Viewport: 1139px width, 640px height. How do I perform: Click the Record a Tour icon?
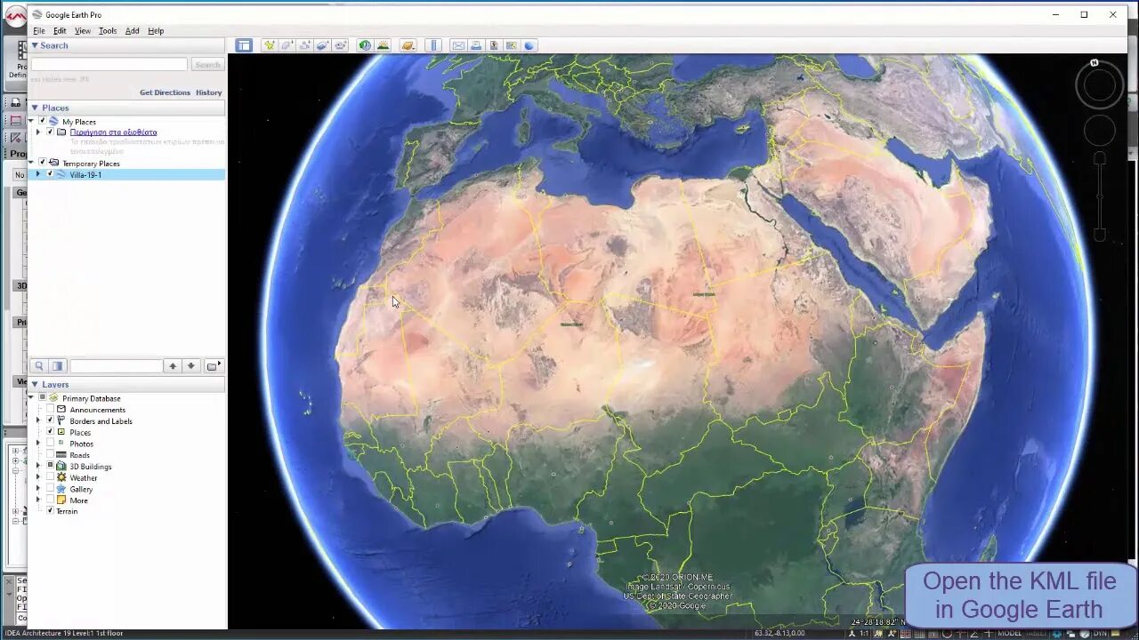(x=340, y=45)
